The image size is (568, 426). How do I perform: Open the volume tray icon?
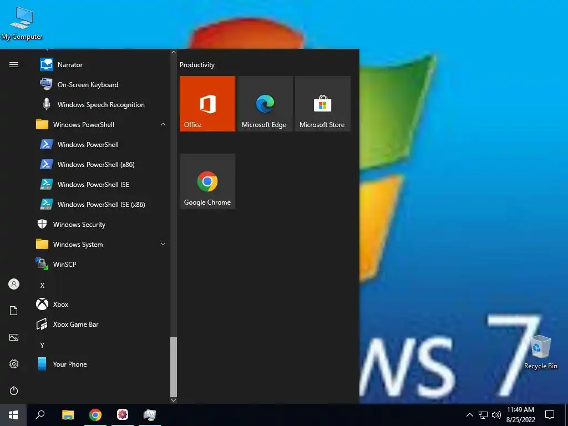pos(496,415)
